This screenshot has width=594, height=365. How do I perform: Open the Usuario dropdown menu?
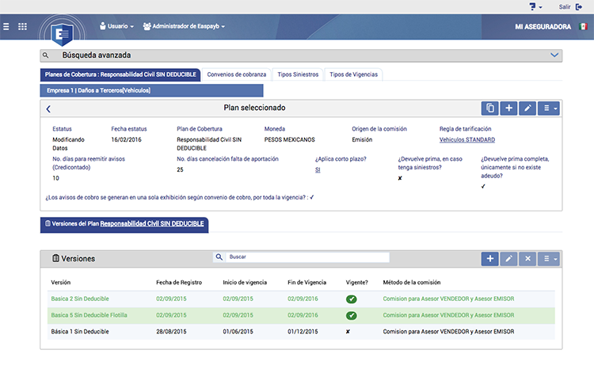pyautogui.click(x=116, y=26)
